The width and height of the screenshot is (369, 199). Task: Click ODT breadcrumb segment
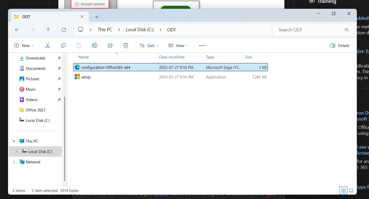[x=172, y=30]
